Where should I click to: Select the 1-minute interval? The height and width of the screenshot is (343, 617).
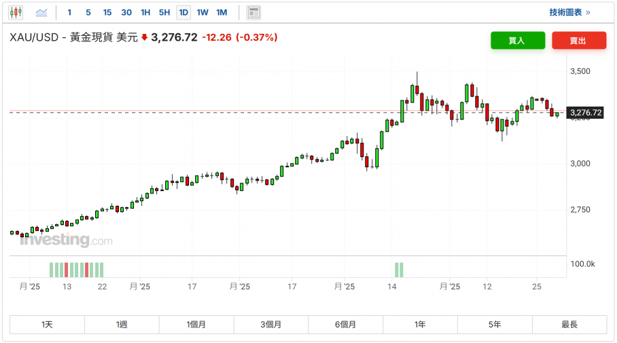69,12
